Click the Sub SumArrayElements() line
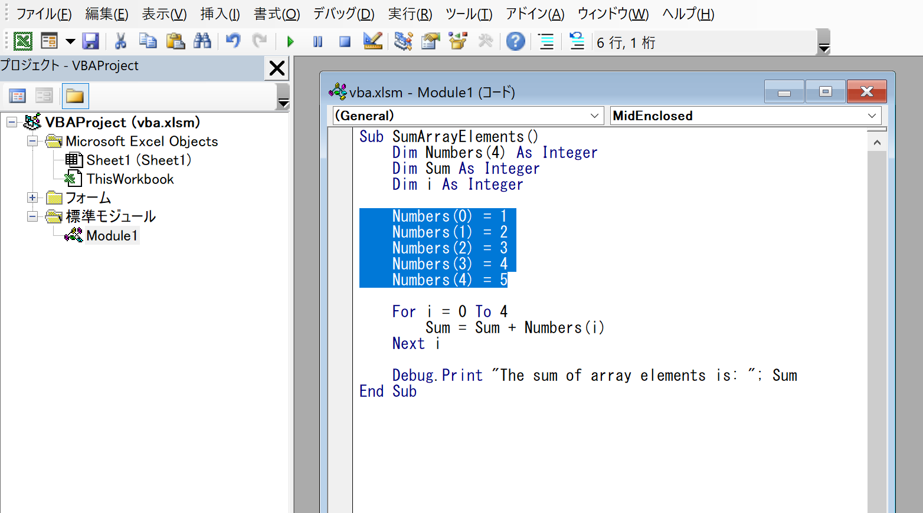923x513 pixels. (449, 137)
